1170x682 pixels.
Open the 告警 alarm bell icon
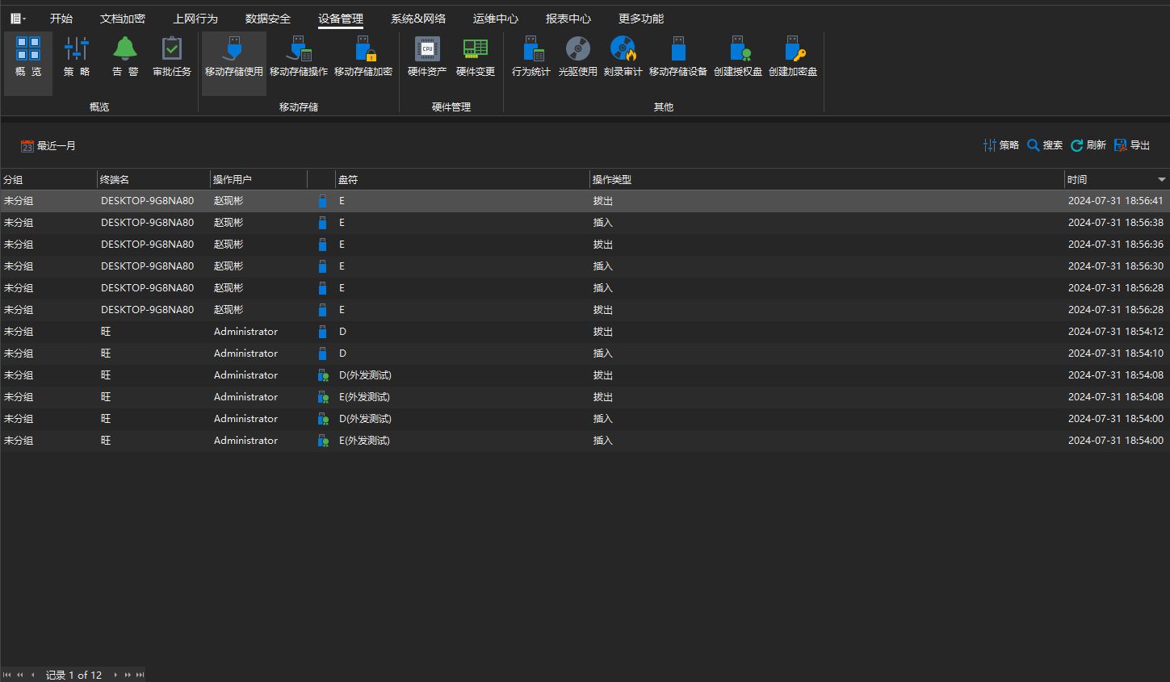124,56
